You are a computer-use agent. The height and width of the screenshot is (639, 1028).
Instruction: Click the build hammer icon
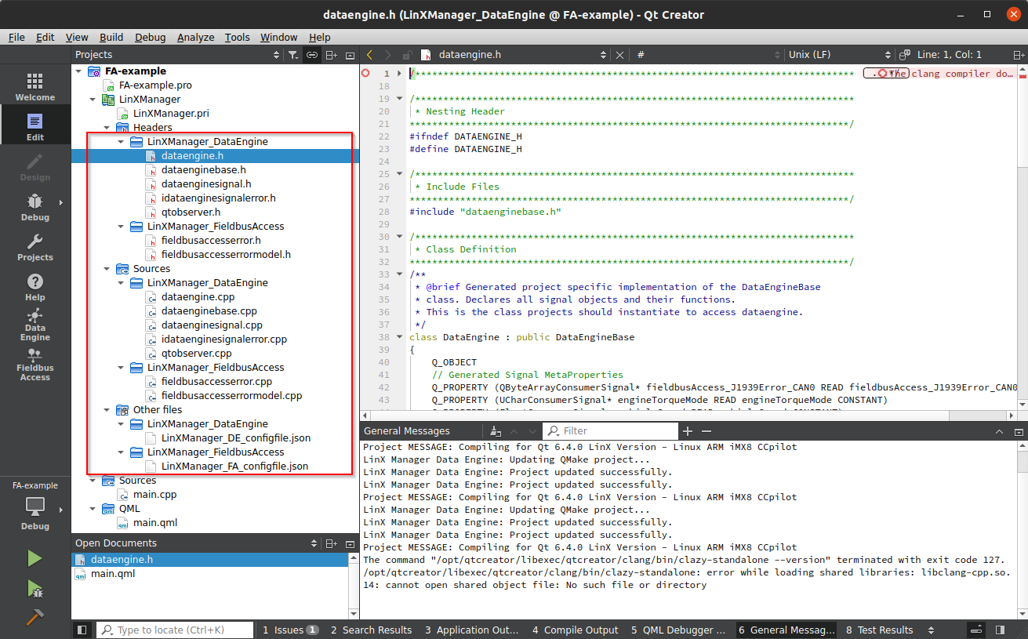point(35,618)
